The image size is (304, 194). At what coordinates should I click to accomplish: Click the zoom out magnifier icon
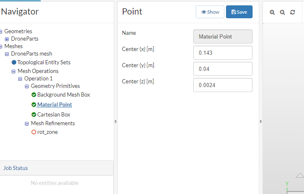tap(282, 12)
